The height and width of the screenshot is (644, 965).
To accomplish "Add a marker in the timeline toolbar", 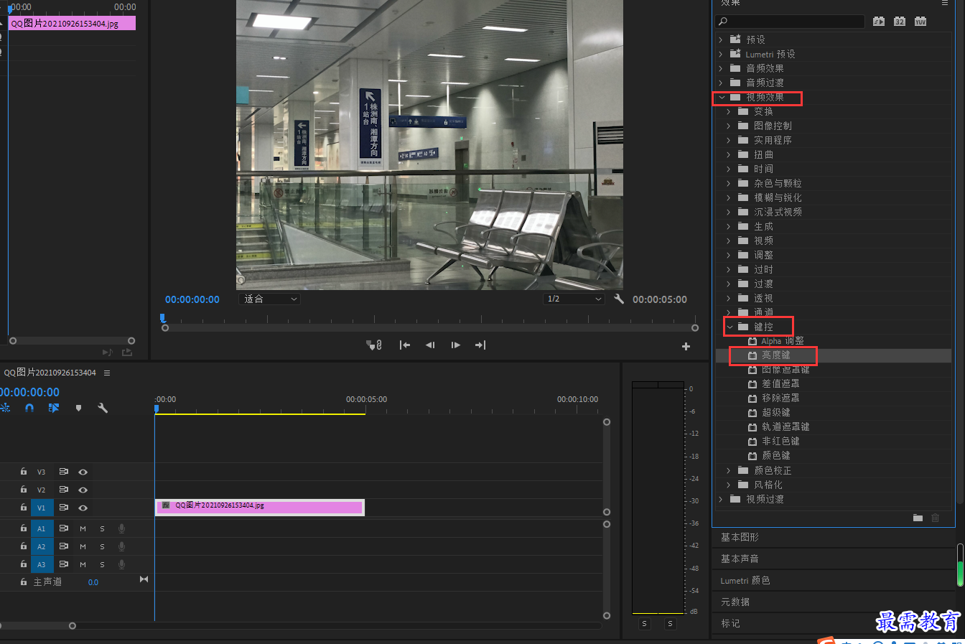I will coord(78,408).
